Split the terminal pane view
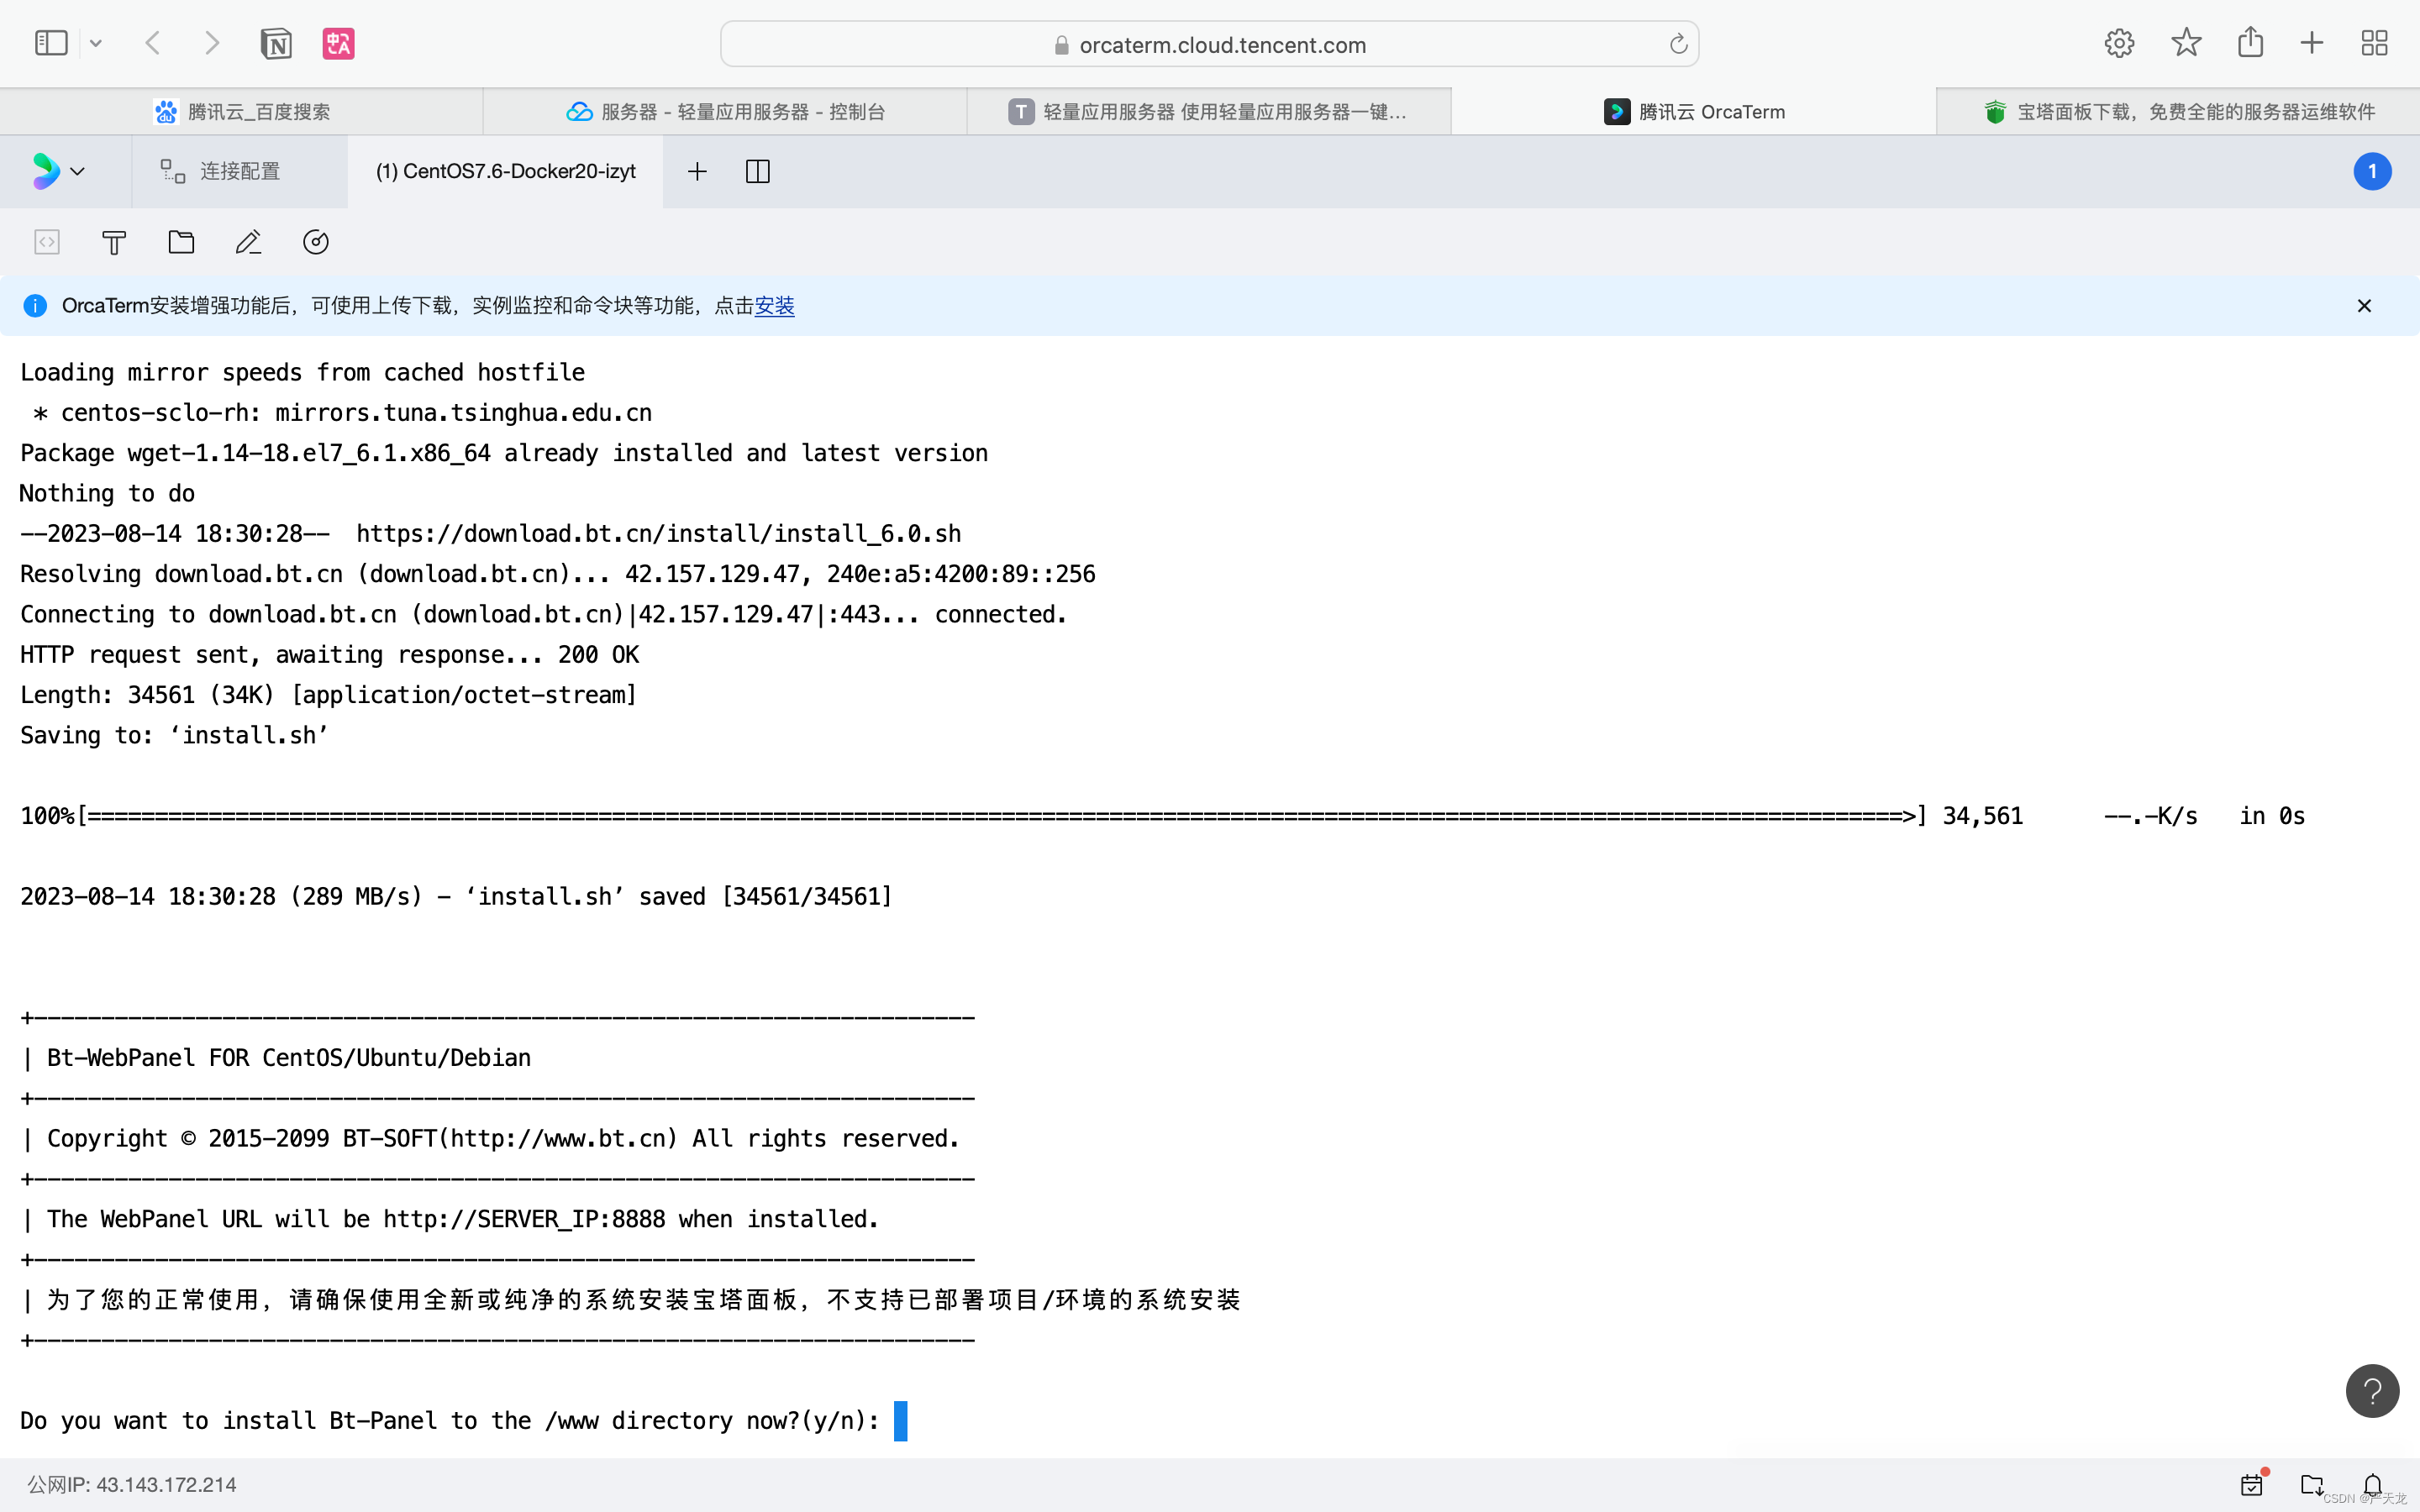The width and height of the screenshot is (2420, 1512). click(758, 171)
